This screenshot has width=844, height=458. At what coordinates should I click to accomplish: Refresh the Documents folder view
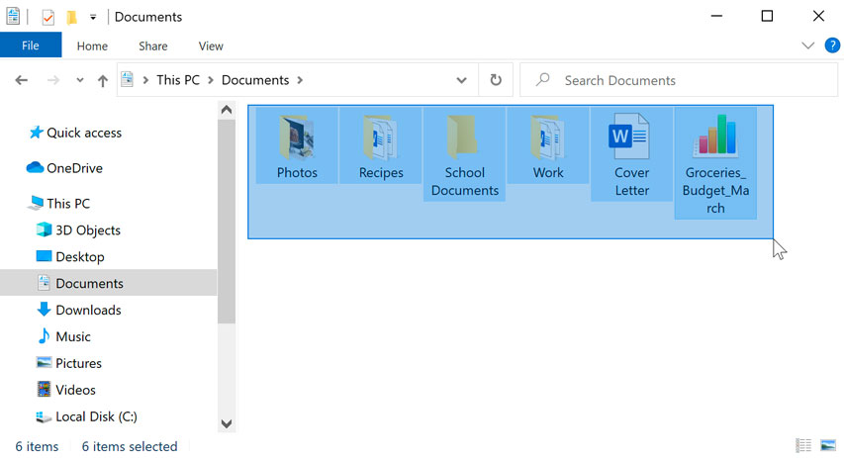(x=496, y=80)
